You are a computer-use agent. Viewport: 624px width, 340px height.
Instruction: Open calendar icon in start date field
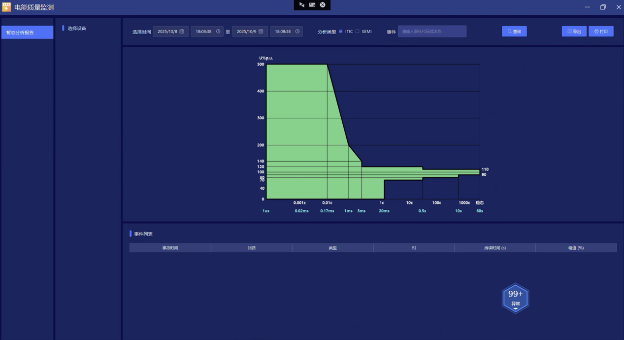click(182, 32)
